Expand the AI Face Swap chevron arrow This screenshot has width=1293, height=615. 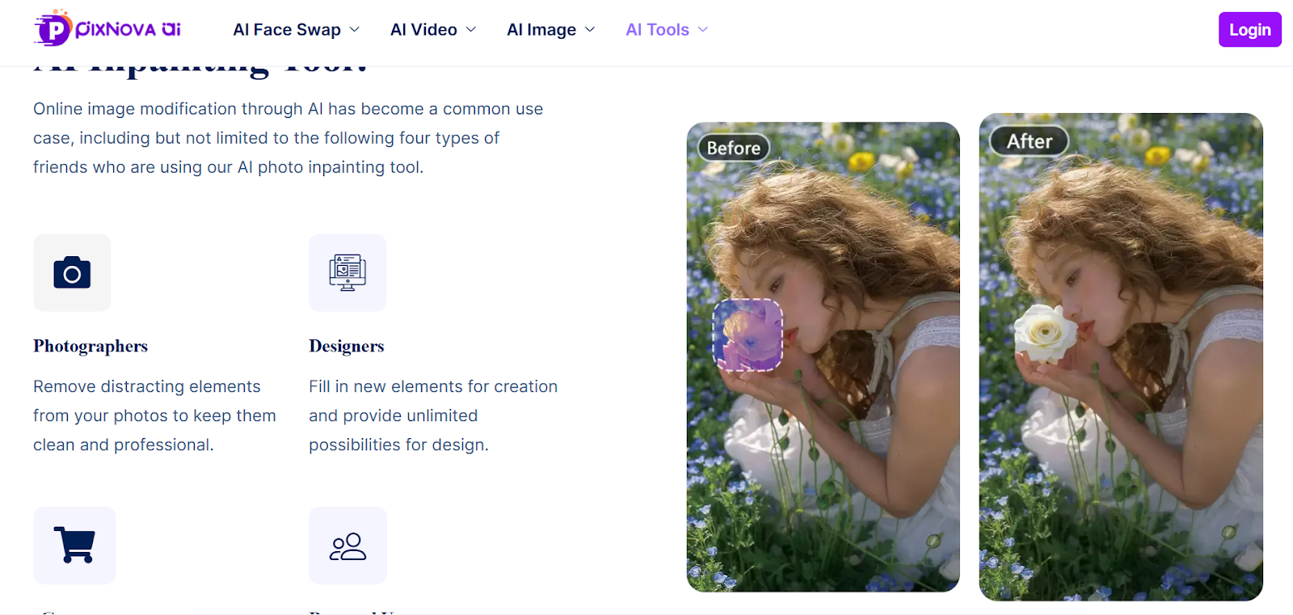[354, 30]
